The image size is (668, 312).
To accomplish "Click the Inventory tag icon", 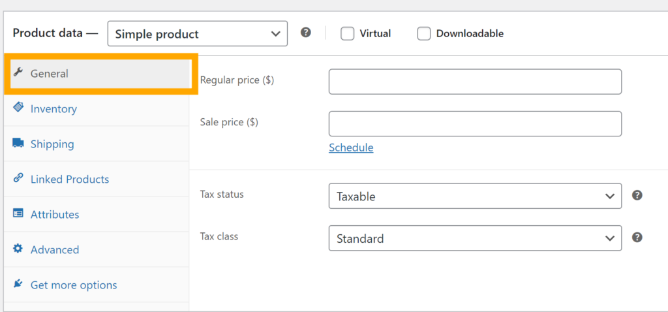I will pyautogui.click(x=18, y=108).
